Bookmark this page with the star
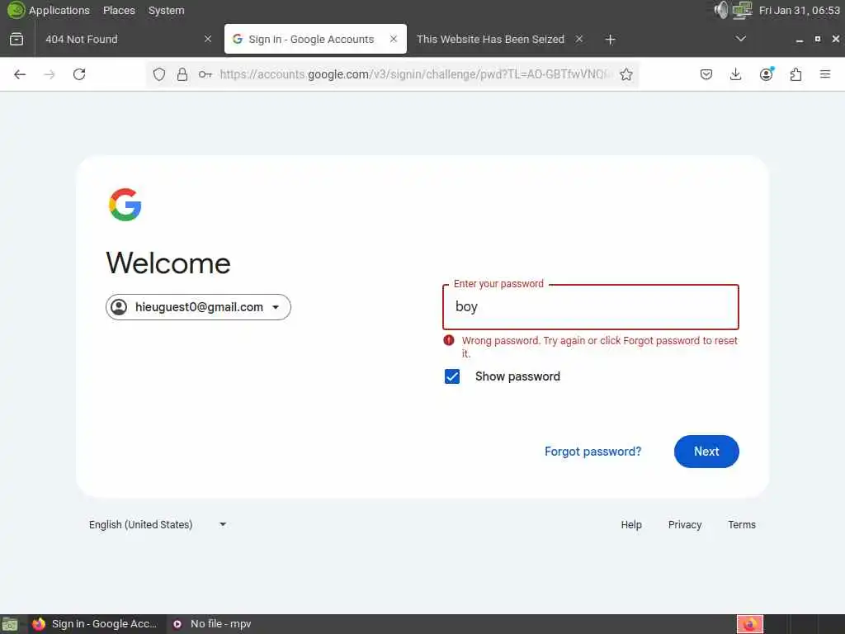This screenshot has width=845, height=634. tap(625, 74)
